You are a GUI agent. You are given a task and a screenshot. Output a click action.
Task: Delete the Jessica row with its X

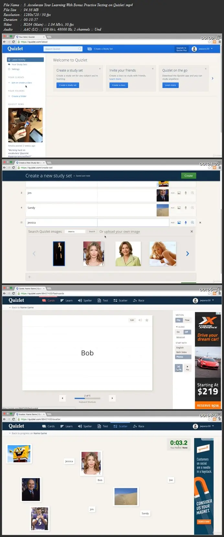[x=200, y=223]
